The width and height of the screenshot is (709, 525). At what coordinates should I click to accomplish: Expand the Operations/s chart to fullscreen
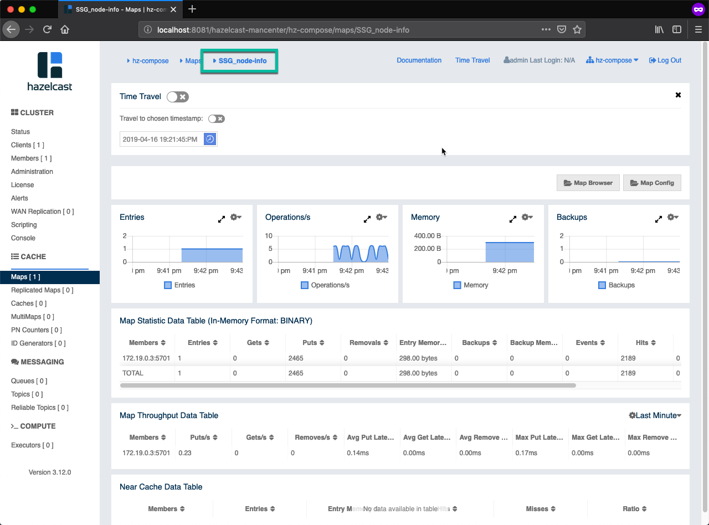pos(367,219)
